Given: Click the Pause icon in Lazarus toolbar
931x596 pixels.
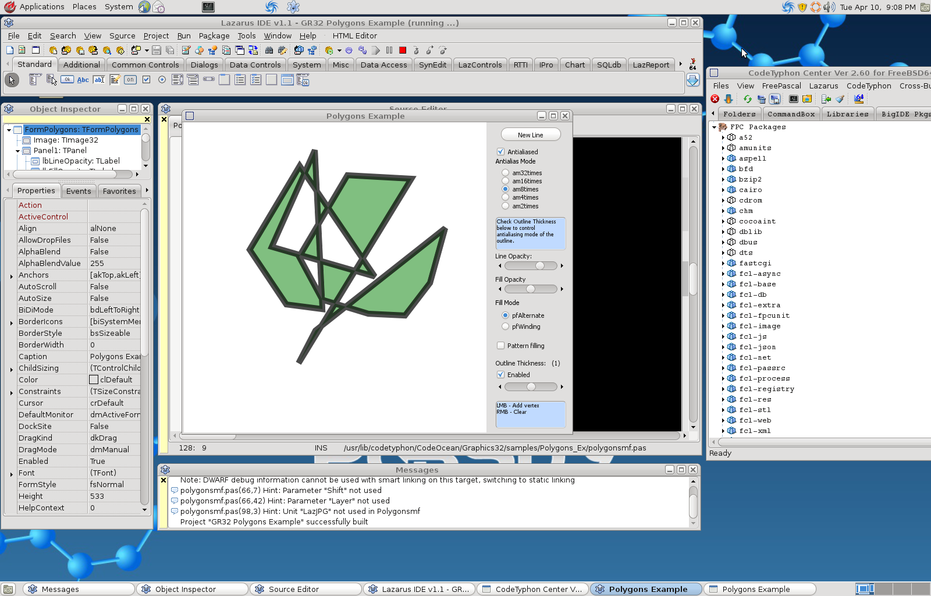Looking at the screenshot, I should [x=389, y=51].
